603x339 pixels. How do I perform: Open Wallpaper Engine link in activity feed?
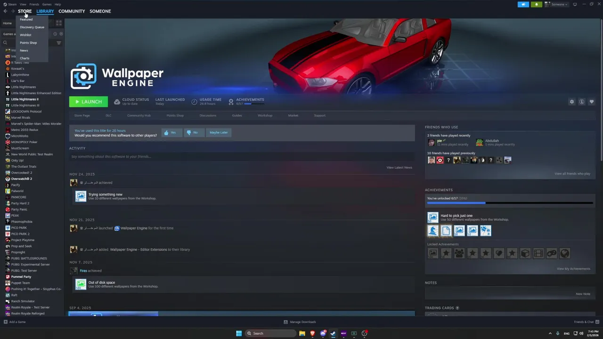pyautogui.click(x=134, y=228)
